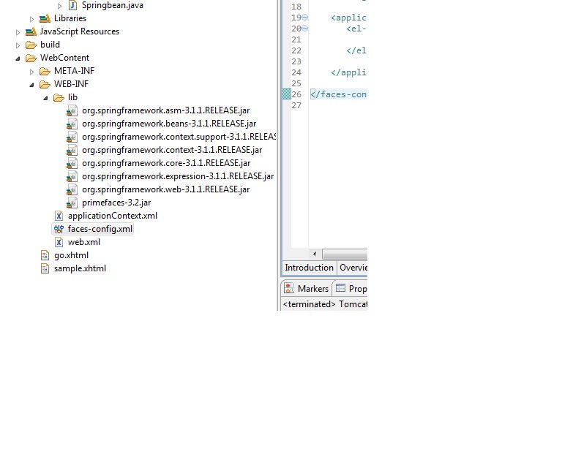
Task: Click the sample.xhtml page icon
Action: point(45,269)
